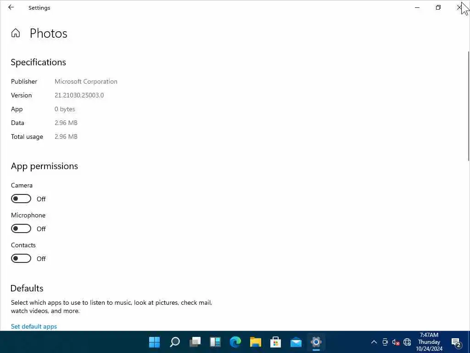The width and height of the screenshot is (470, 353).
Task: Open the Set default apps link
Action: click(34, 326)
